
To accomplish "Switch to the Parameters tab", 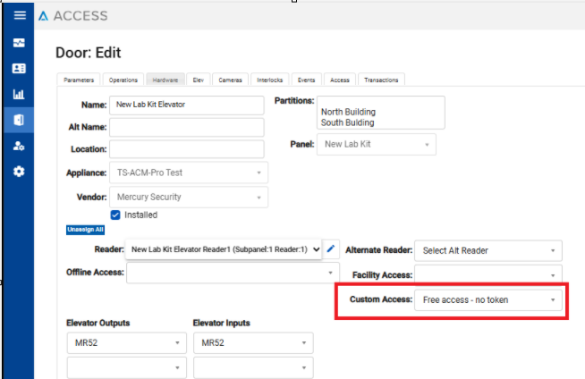I will coord(79,80).
